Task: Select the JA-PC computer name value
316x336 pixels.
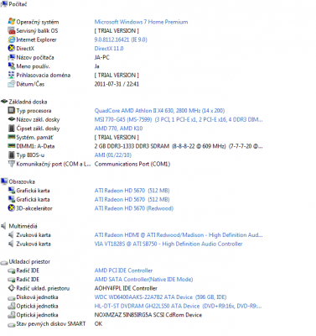Action: click(102, 57)
